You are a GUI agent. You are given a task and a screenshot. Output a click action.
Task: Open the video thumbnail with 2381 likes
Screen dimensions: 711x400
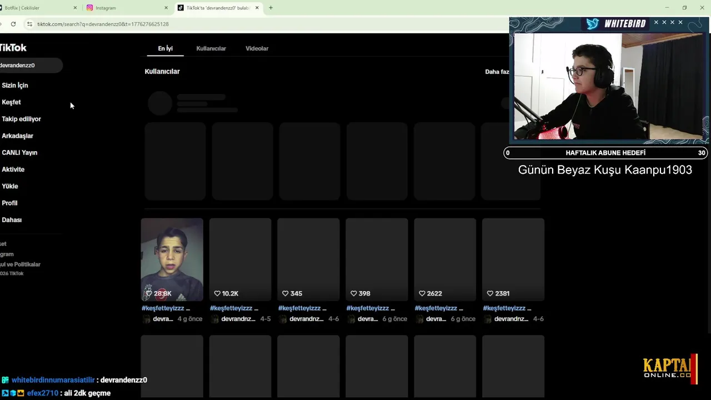pyautogui.click(x=513, y=259)
